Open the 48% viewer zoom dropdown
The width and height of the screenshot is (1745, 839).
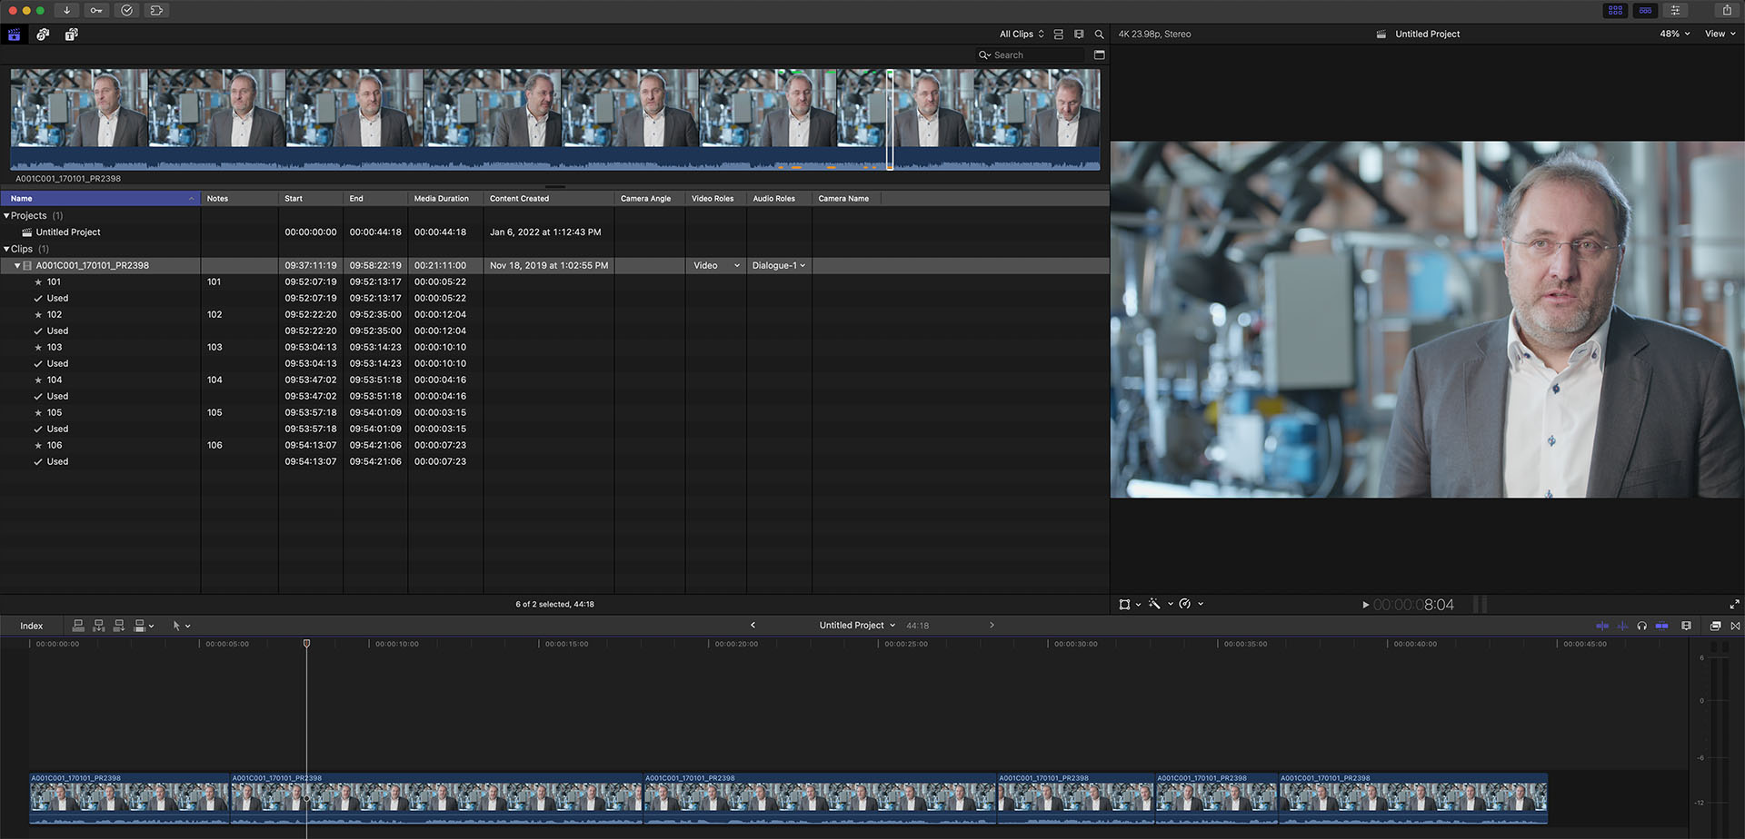tap(1674, 34)
